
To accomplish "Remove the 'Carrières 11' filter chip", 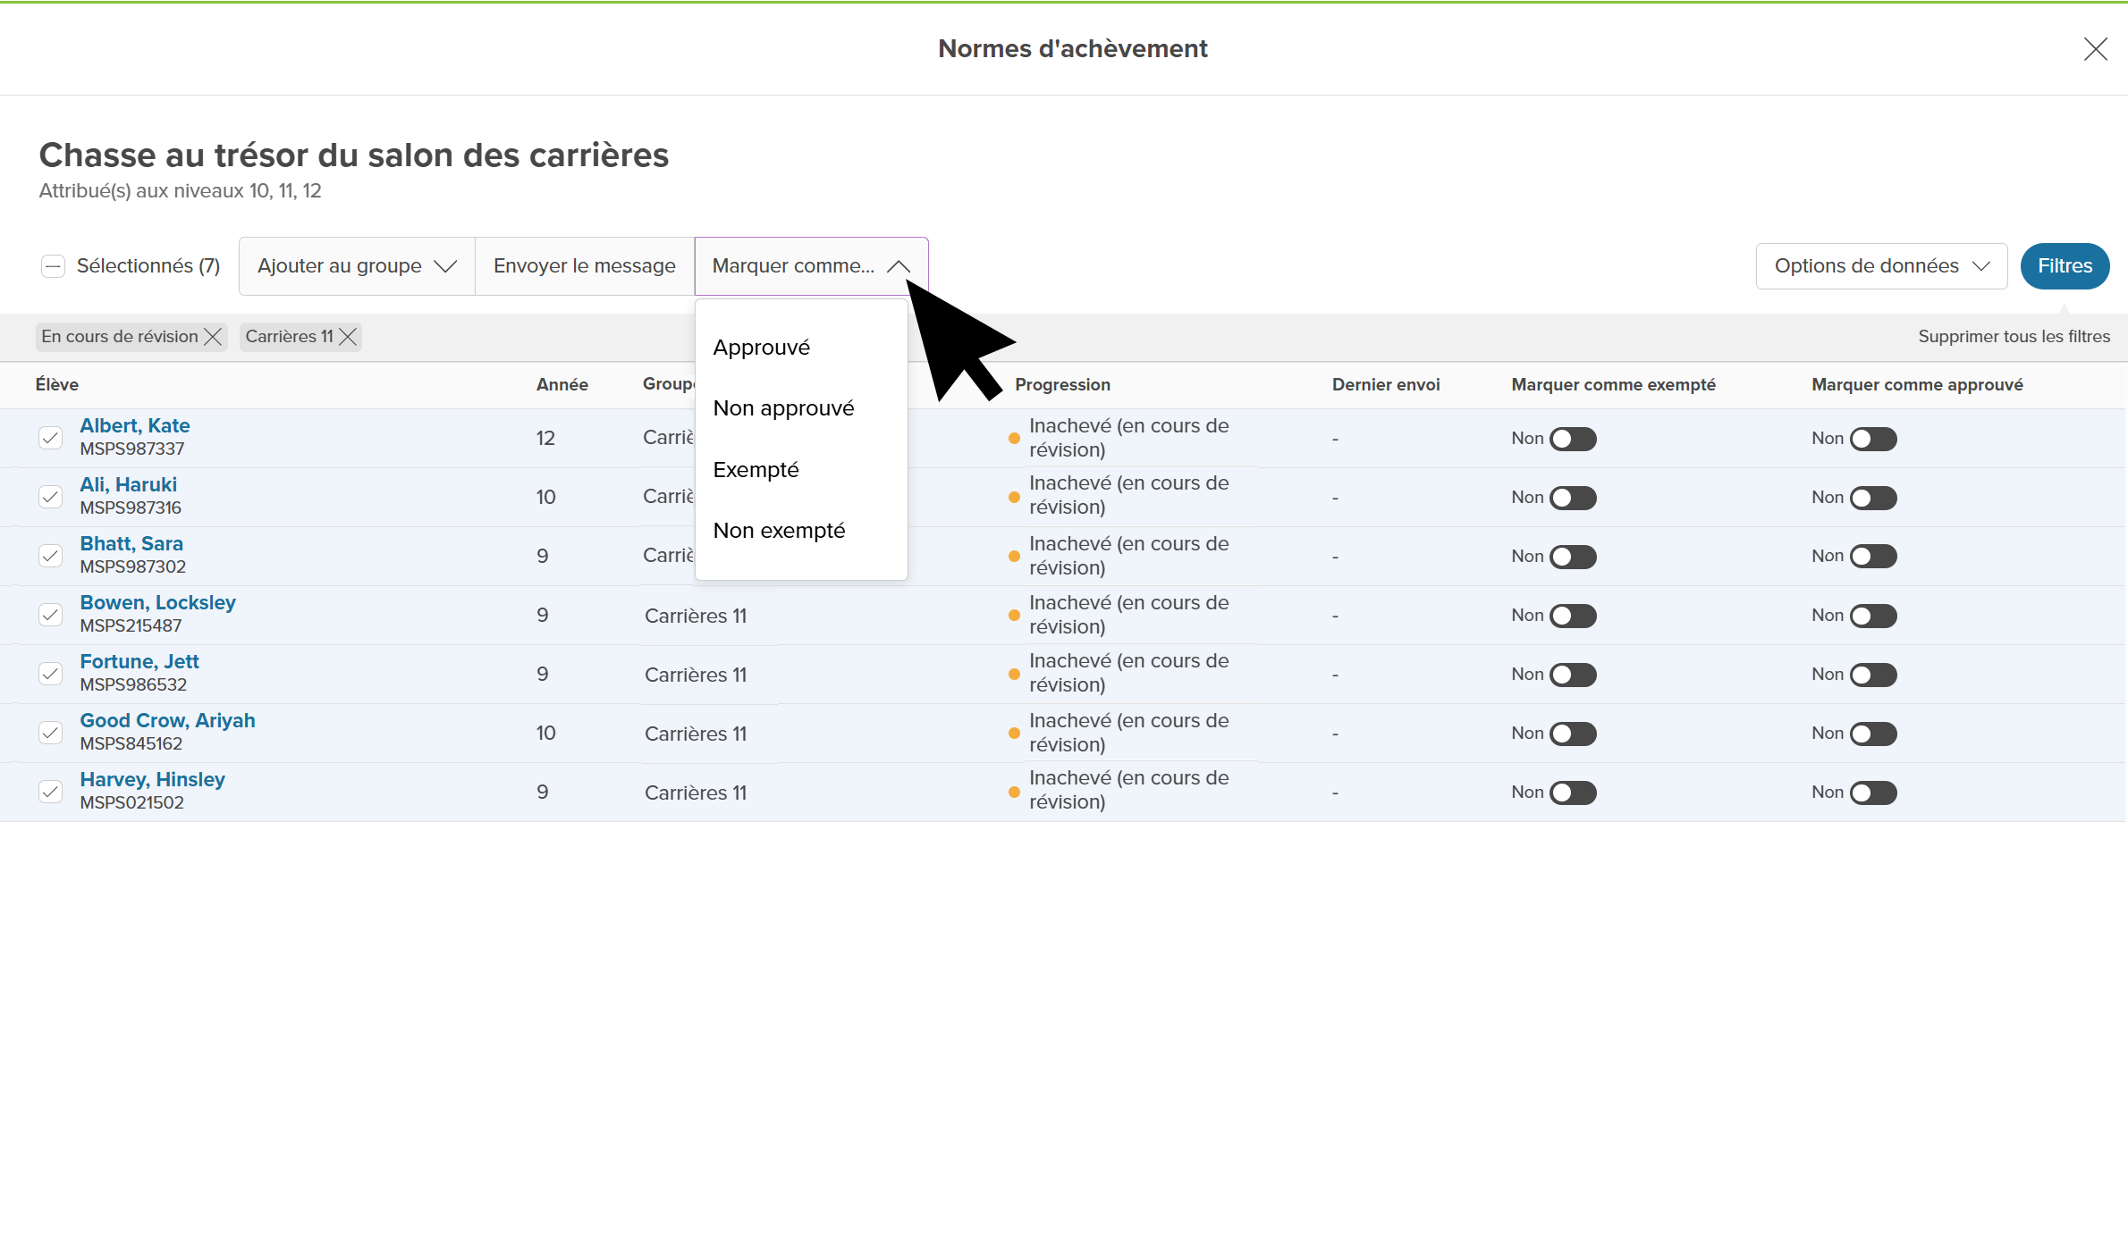I will 348,337.
